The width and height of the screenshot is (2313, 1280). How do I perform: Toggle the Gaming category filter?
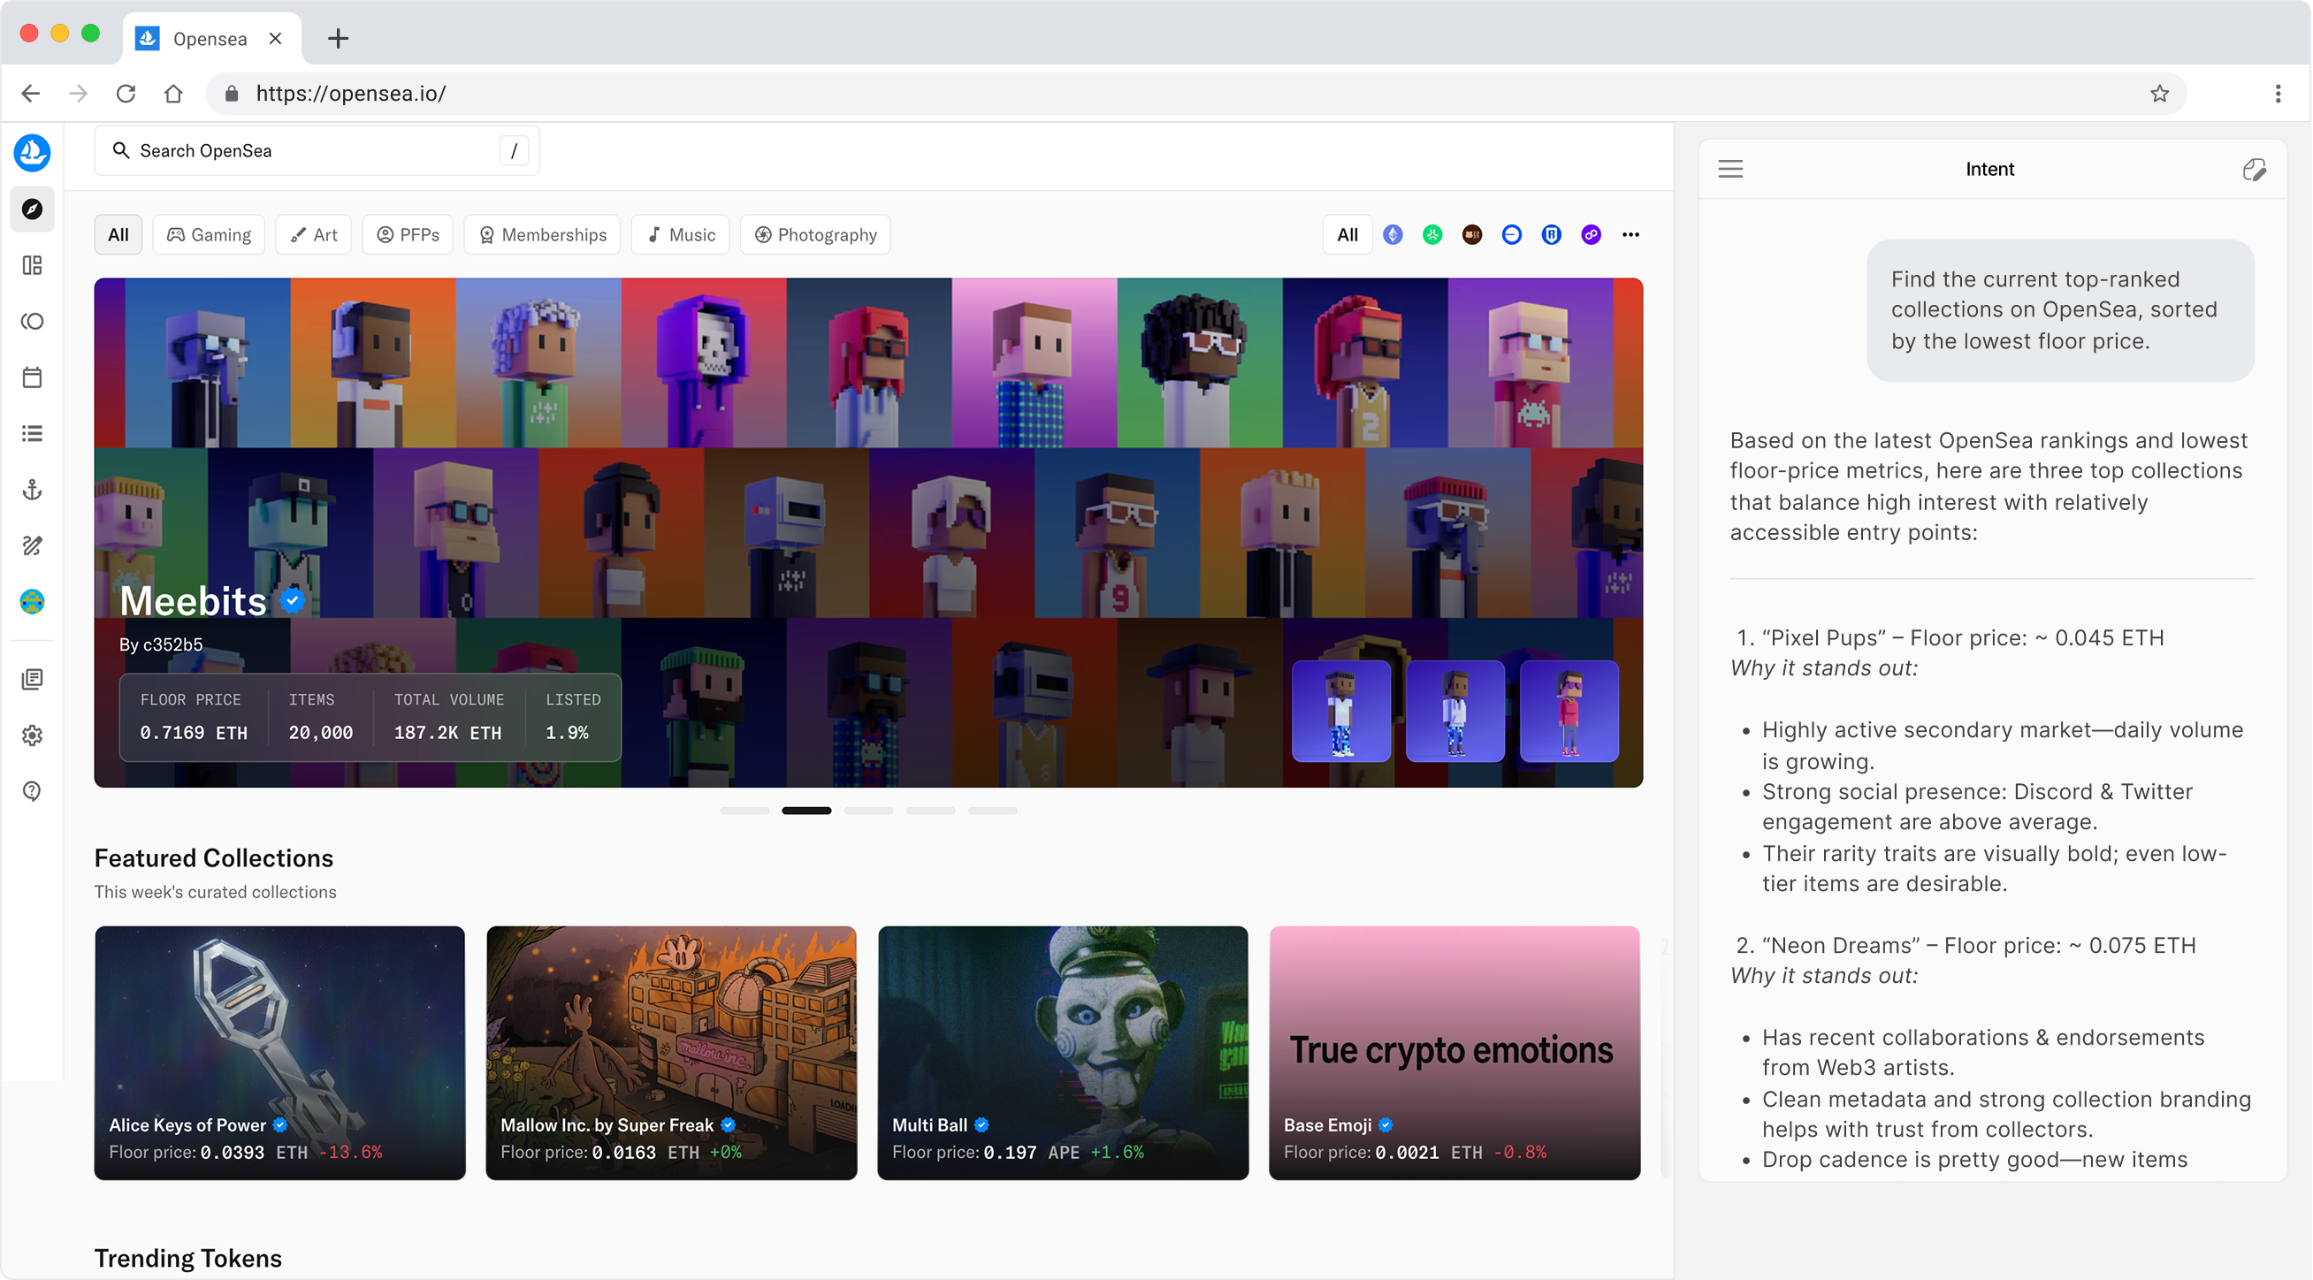coord(209,235)
